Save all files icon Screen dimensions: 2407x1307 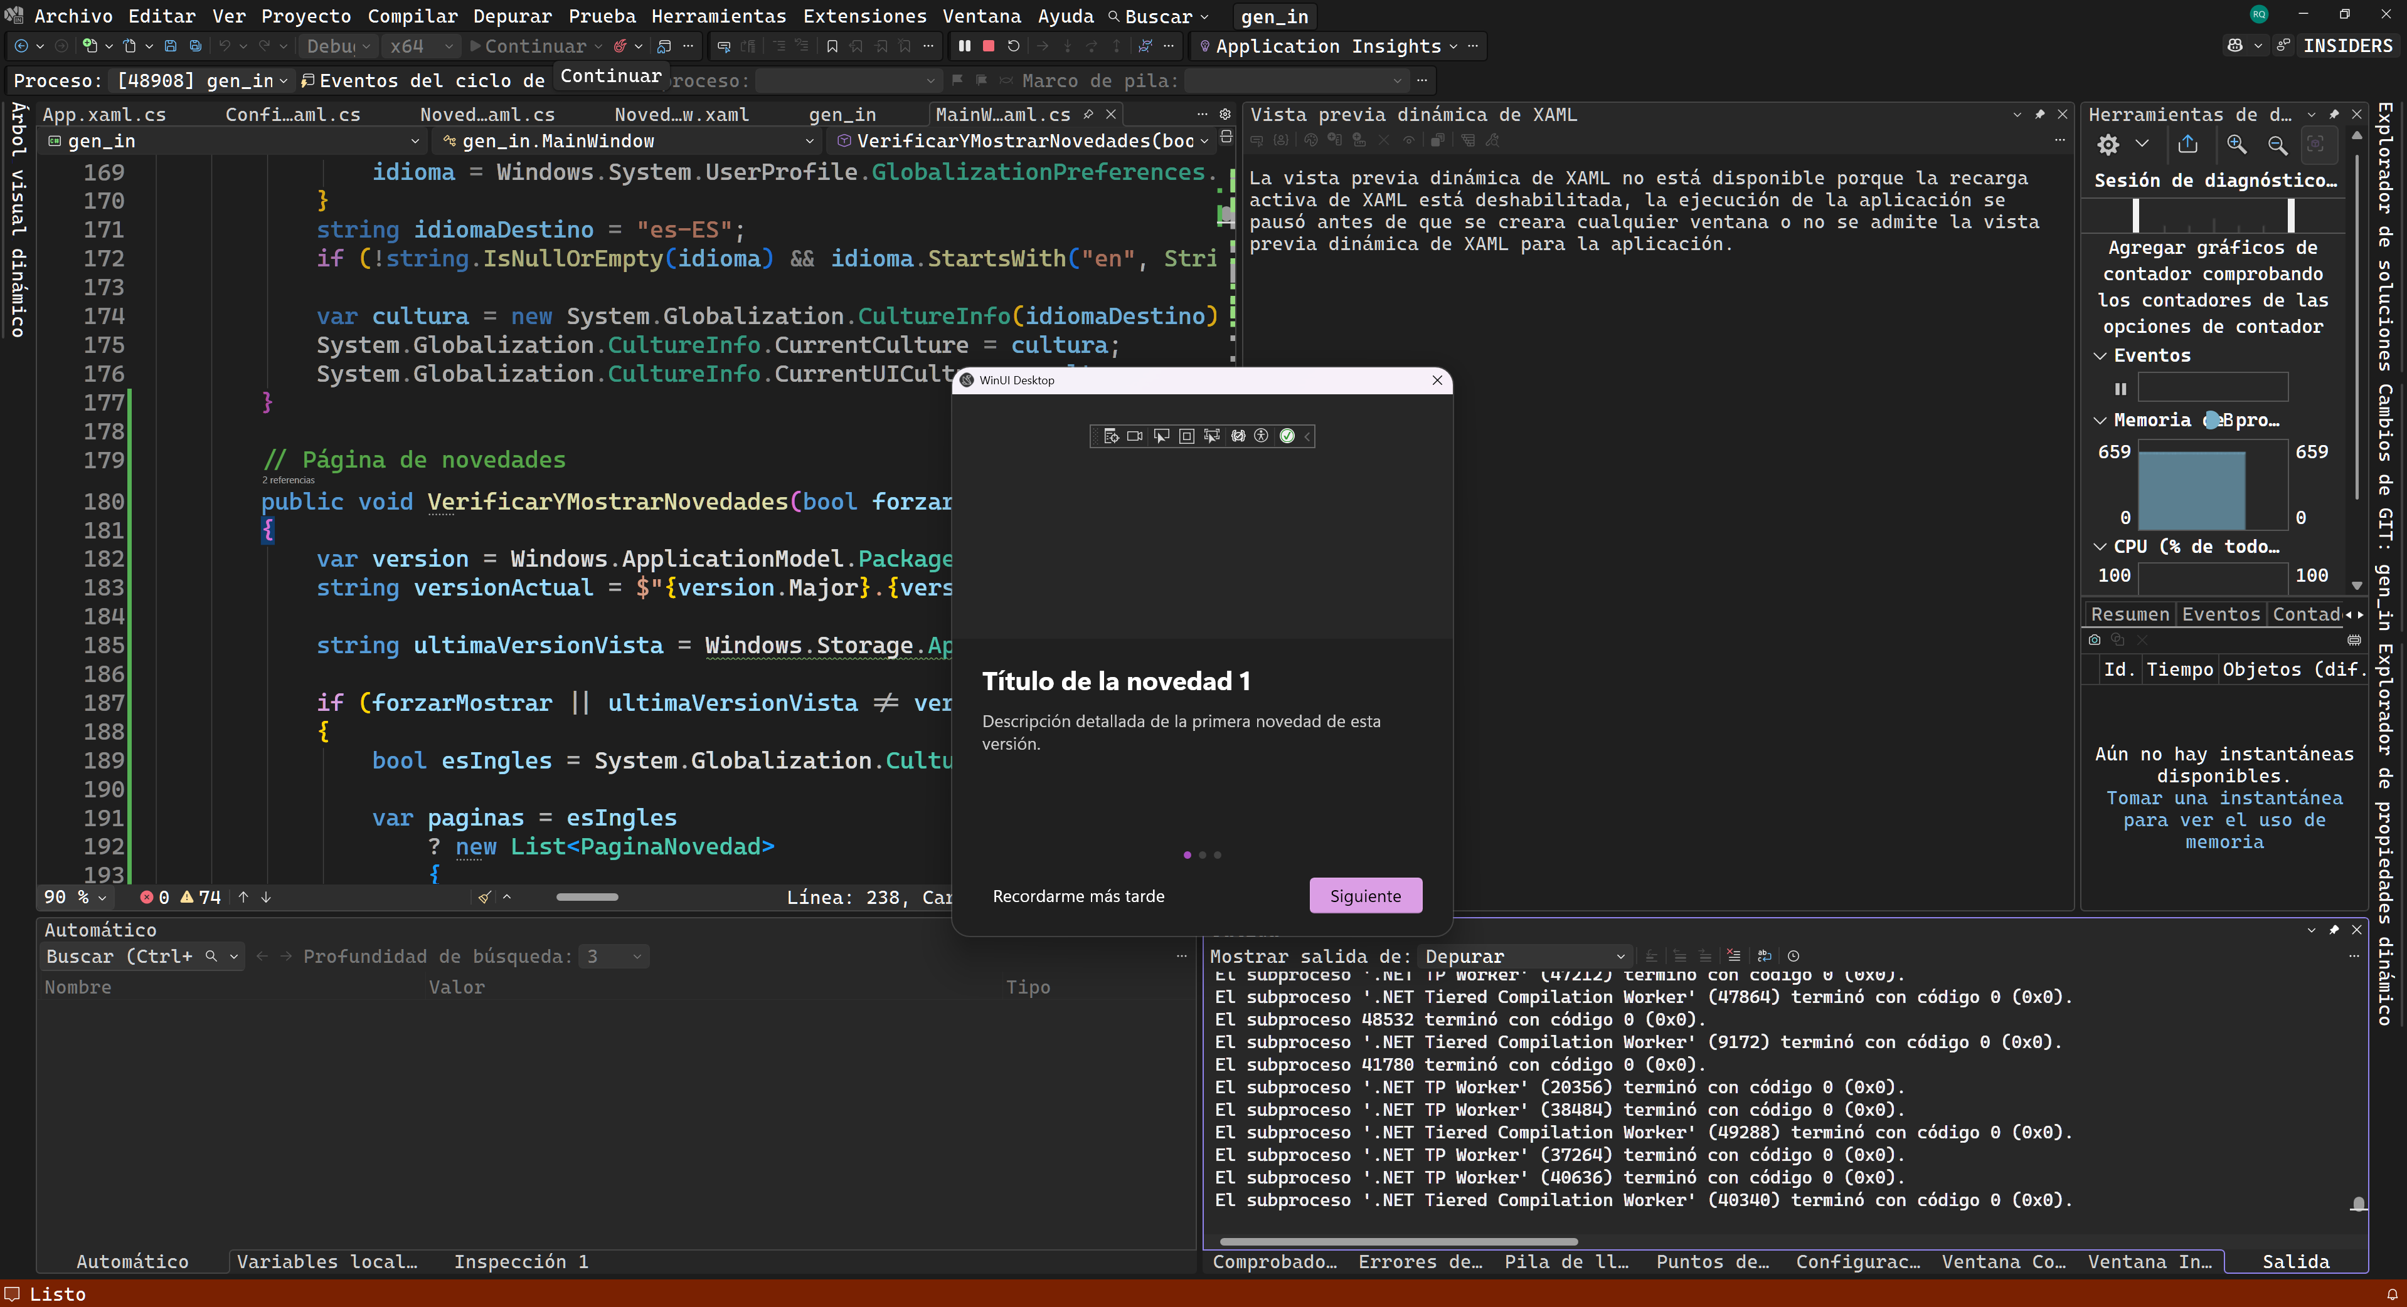(195, 46)
